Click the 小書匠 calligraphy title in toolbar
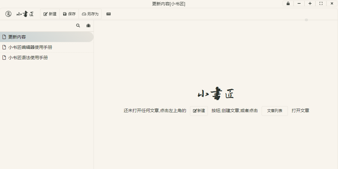This screenshot has width=338, height=169. [25, 14]
